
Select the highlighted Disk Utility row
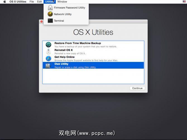[x=93, y=65]
